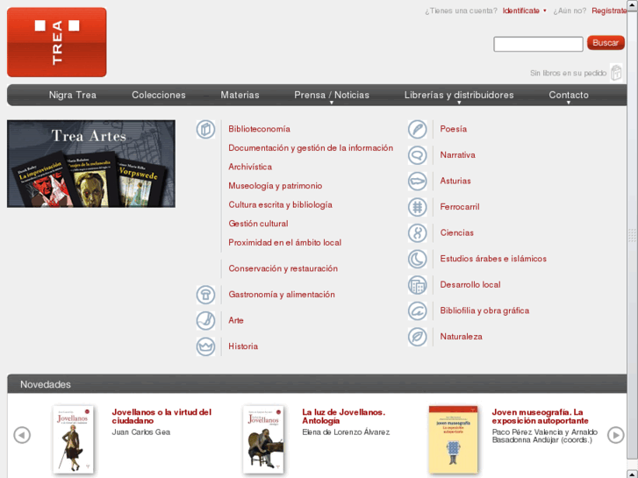Open Conservación y restauración link

coord(283,268)
